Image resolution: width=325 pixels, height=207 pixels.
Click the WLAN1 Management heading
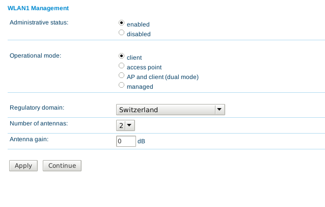coord(38,8)
